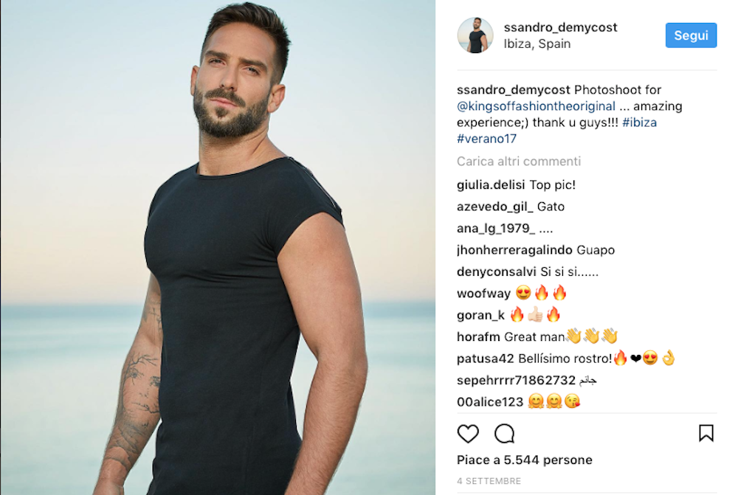This screenshot has width=738, height=495.
Task: Load more comments via Carica altri commenti
Action: click(x=519, y=162)
